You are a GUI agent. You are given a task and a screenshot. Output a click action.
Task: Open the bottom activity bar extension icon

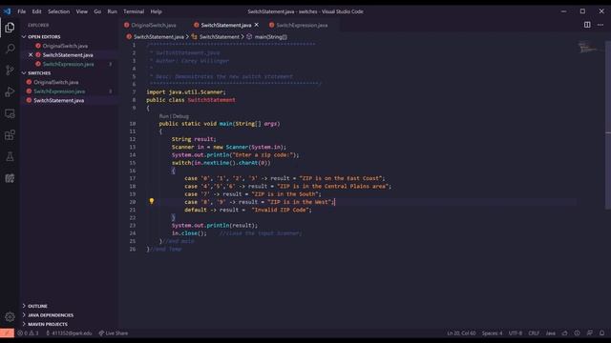pos(10,178)
